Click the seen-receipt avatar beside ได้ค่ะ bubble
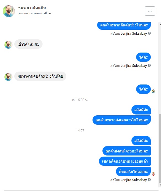 coord(153,91)
